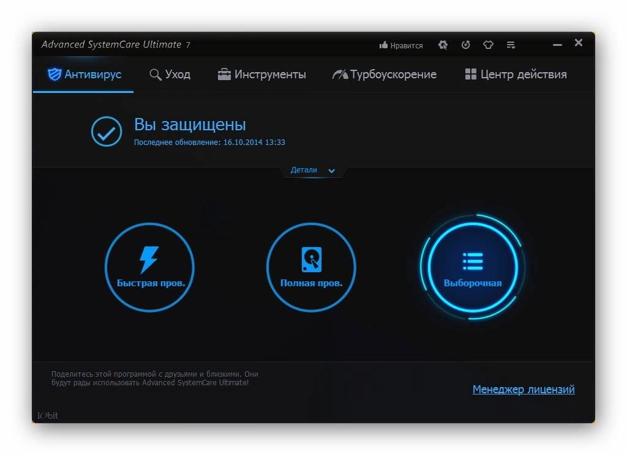This screenshot has height=455, width=627.
Task: Switch to the Антивирус tab
Action: click(84, 74)
